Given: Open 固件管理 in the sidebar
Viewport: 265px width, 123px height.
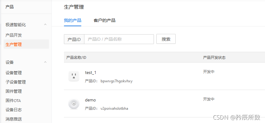Looking at the screenshot, I should point(14,91).
